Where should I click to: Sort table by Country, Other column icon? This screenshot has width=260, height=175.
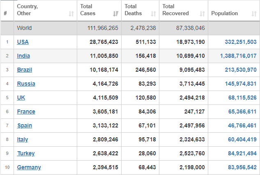[x=71, y=14]
